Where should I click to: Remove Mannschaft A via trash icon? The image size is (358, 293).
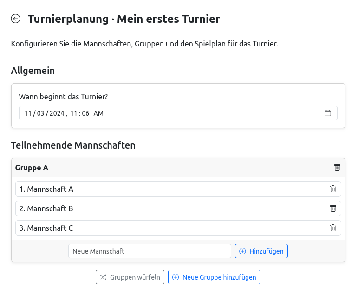point(333,189)
